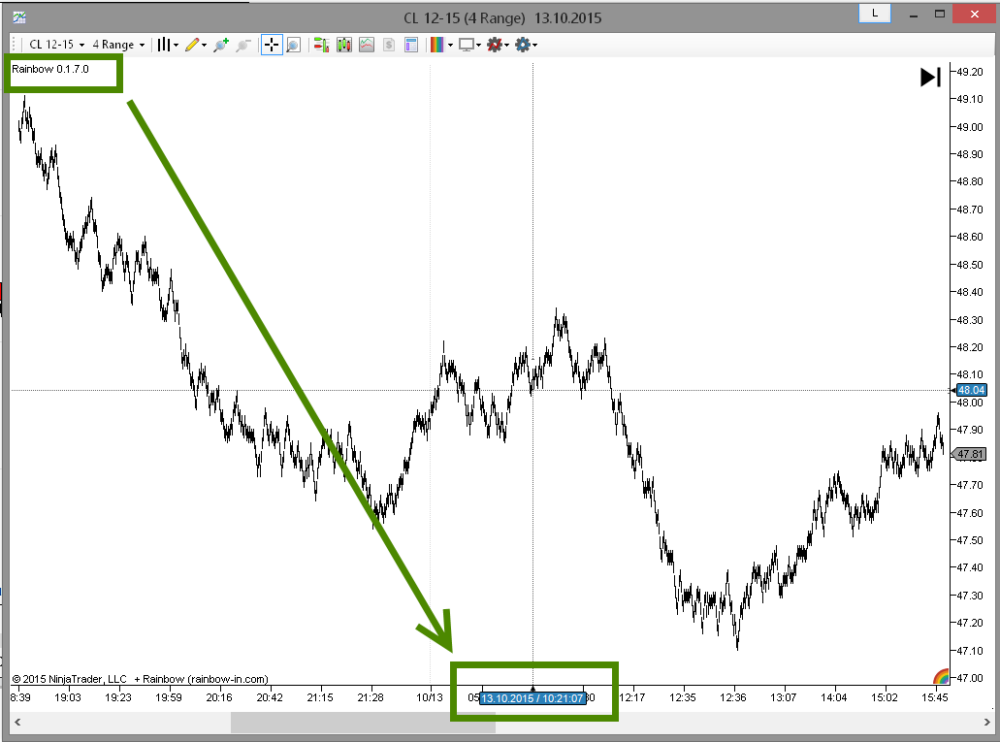Open the 4 Range interval dropdown

click(118, 45)
